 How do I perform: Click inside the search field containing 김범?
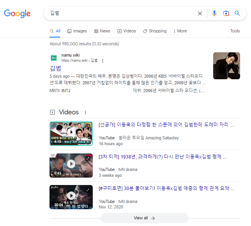click(122, 13)
